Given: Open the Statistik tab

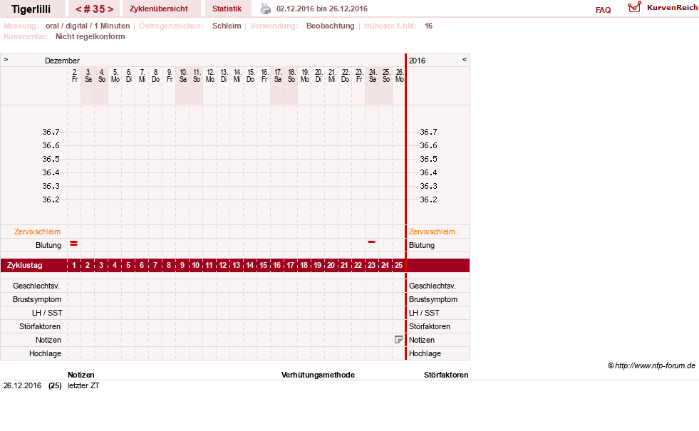Looking at the screenshot, I should point(227,9).
